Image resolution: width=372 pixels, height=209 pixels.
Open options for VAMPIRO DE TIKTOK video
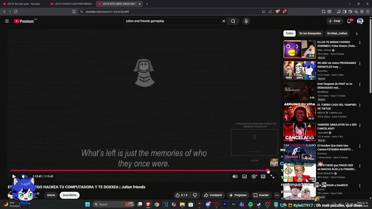[x=360, y=105]
